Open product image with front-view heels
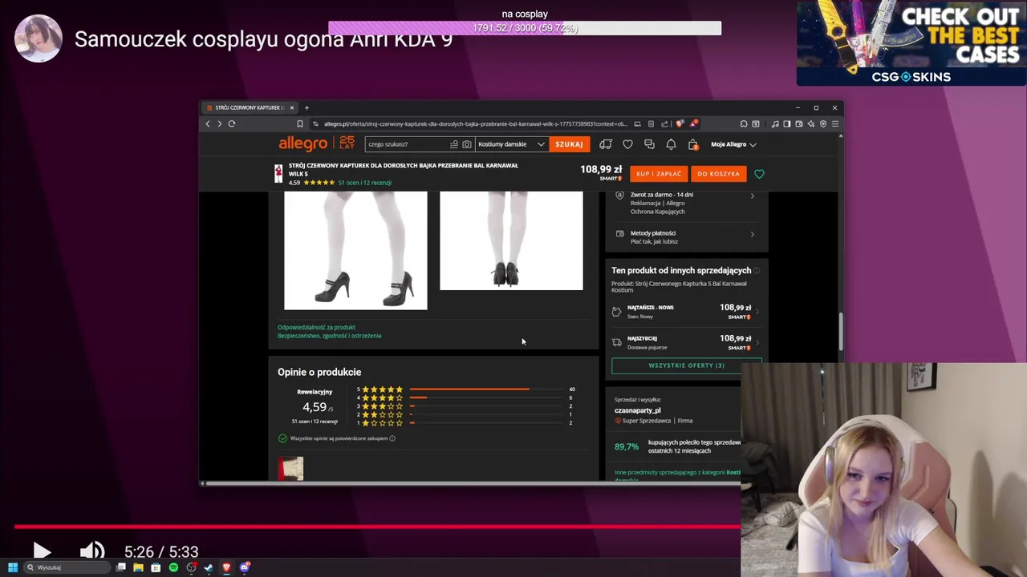 [355, 250]
